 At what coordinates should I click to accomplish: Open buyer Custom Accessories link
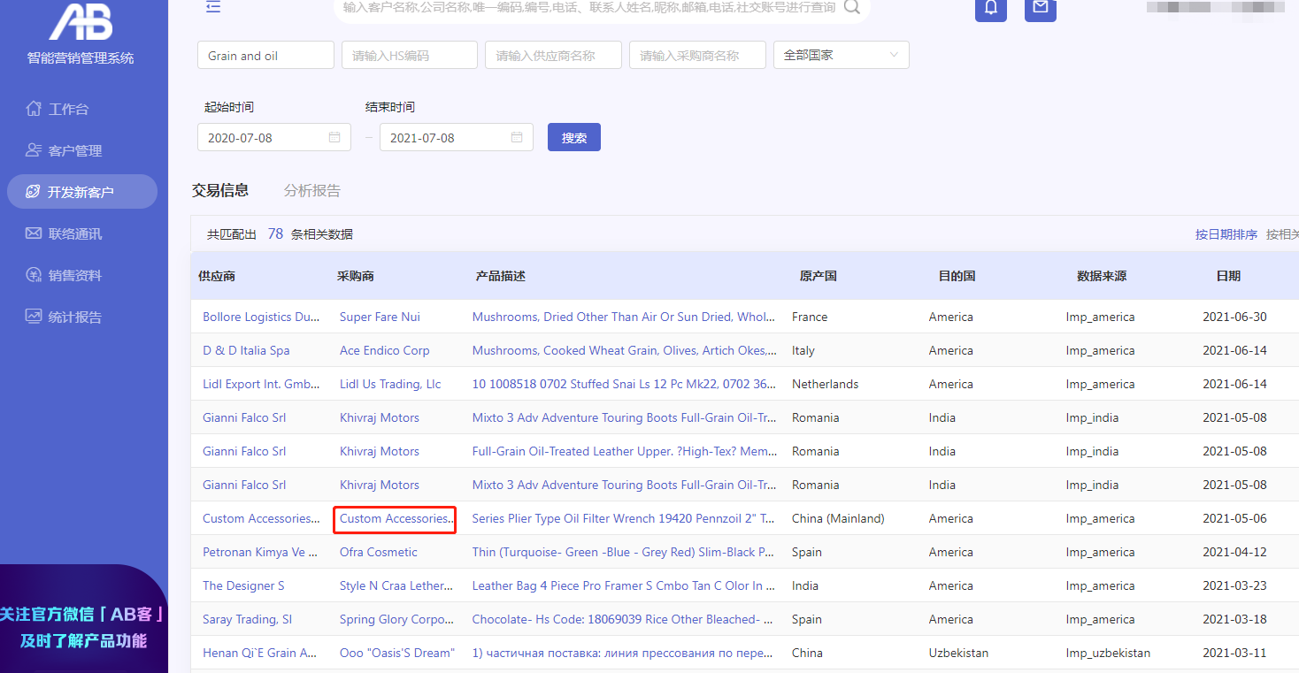396,518
